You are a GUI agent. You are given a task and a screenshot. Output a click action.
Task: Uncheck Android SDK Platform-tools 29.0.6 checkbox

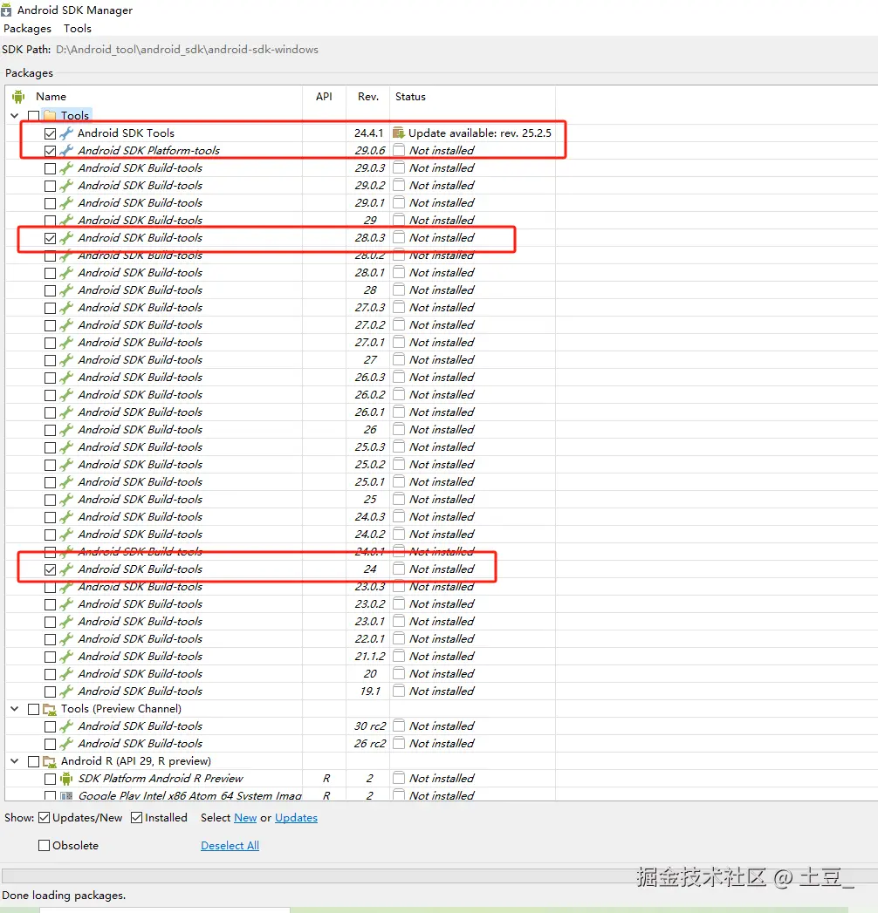[x=50, y=151]
